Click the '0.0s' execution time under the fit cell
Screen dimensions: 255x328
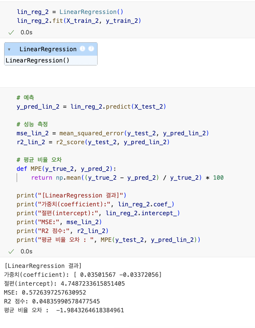click(x=26, y=33)
